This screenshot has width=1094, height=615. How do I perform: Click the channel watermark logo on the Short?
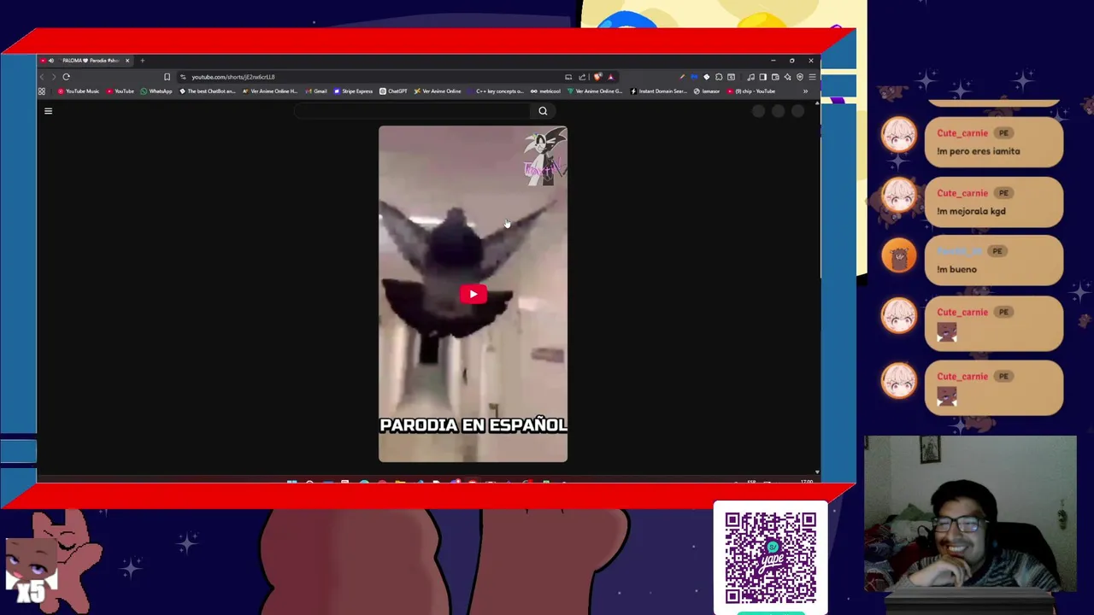544,155
